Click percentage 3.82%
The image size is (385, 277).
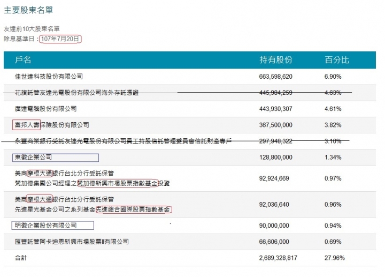click(x=333, y=125)
